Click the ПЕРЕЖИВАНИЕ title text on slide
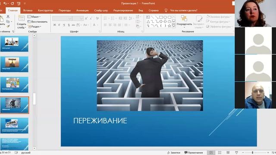This screenshot has width=276, height=155. point(100,121)
